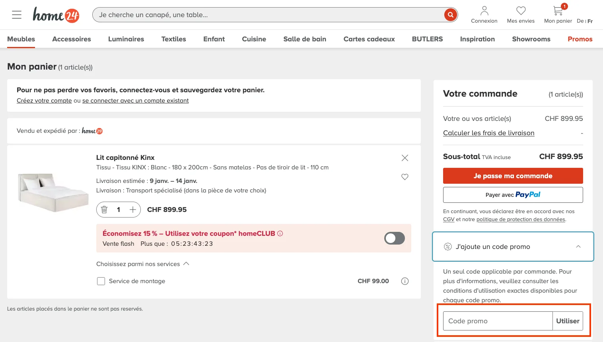This screenshot has height=342, width=603.
Task: Click Je passe ma commande button
Action: (513, 175)
